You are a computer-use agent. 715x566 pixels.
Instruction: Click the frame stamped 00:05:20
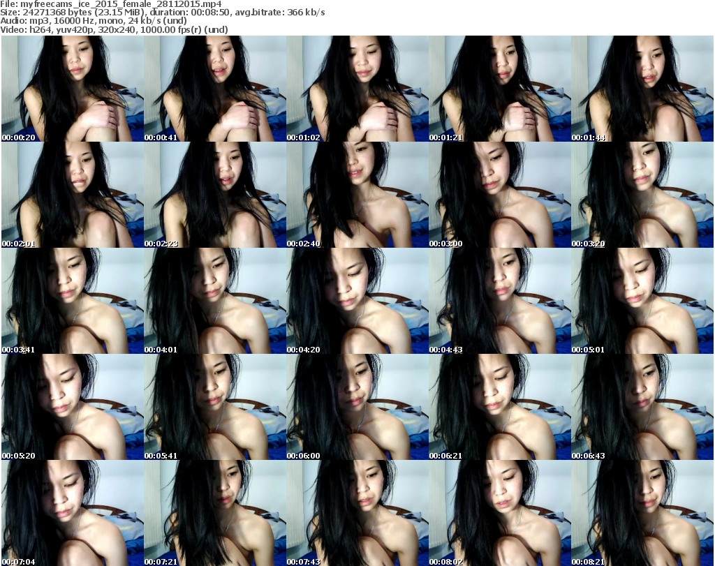73,407
